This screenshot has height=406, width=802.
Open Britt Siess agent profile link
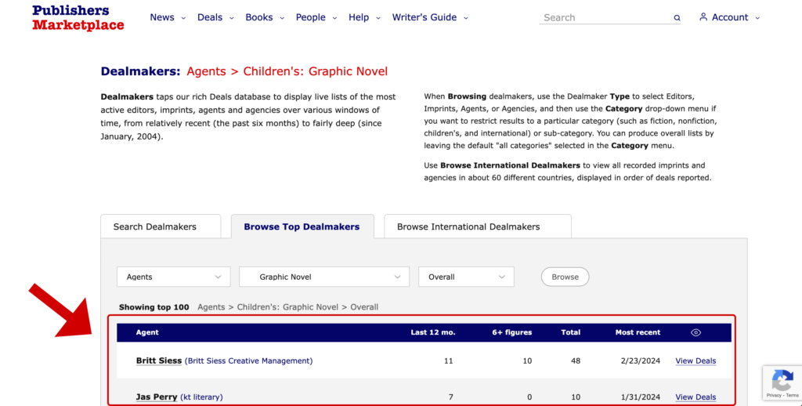159,361
